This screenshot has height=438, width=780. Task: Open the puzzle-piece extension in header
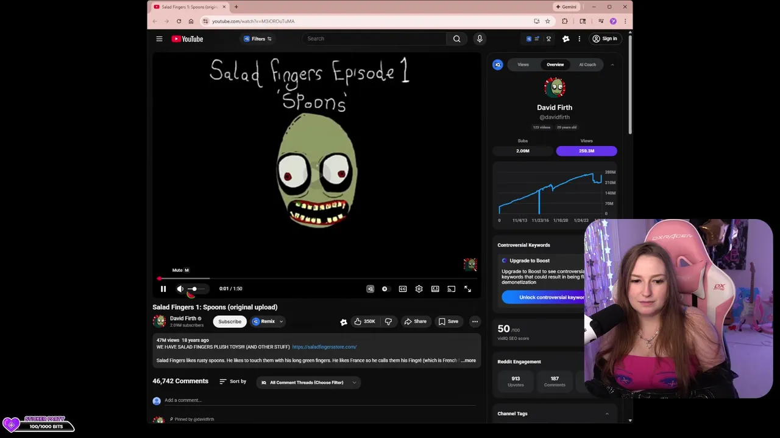tap(565, 39)
